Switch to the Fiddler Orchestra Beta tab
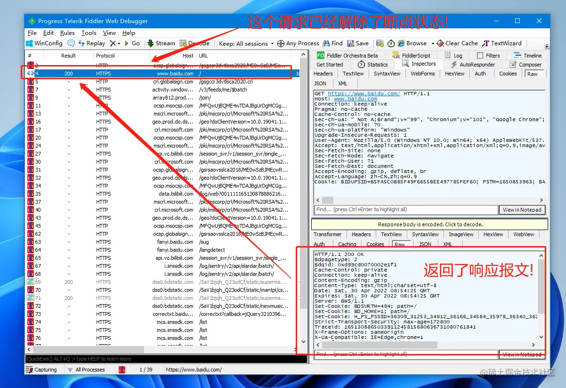Screen dimensions: 566x388 (x=348, y=56)
